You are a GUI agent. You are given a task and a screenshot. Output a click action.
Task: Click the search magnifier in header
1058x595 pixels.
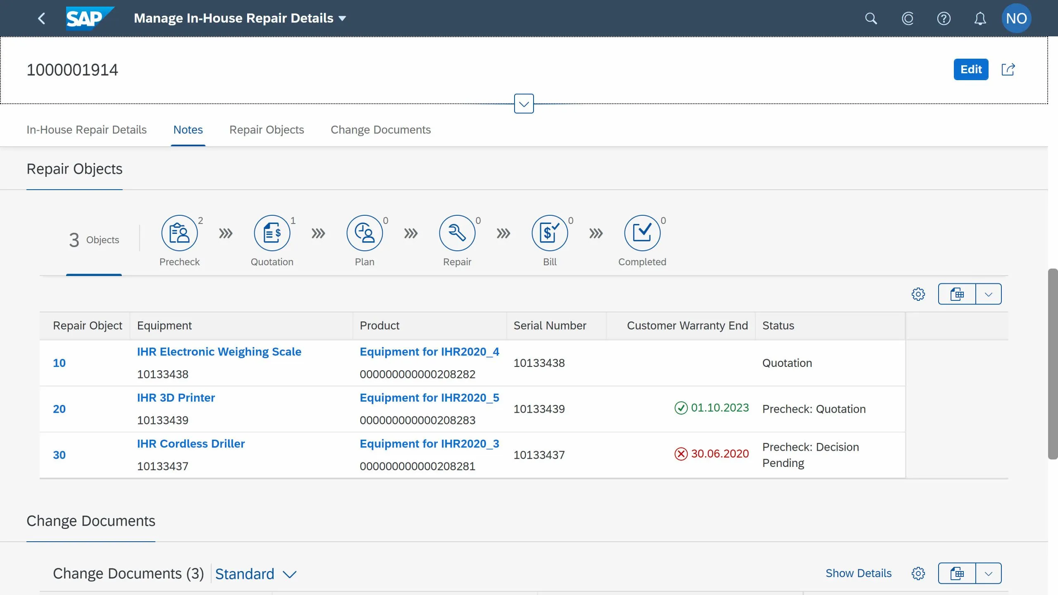pos(871,19)
